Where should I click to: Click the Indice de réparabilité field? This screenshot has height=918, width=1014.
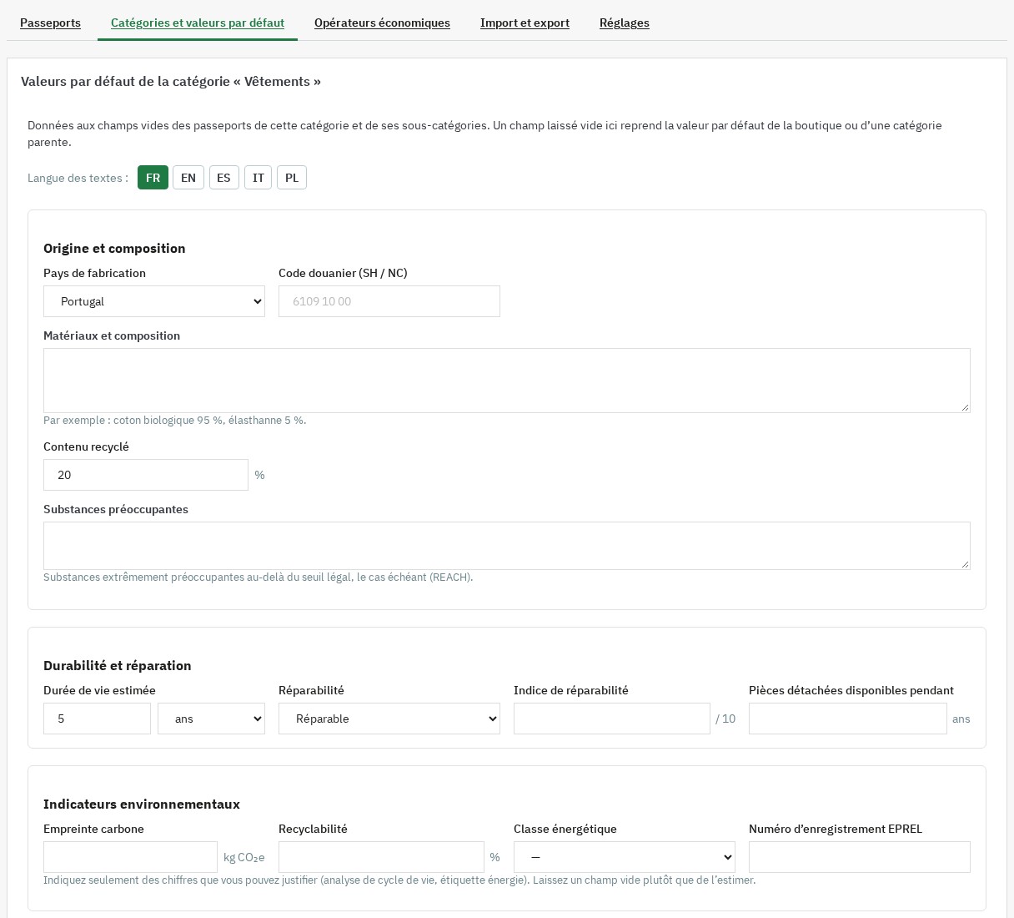(x=612, y=719)
